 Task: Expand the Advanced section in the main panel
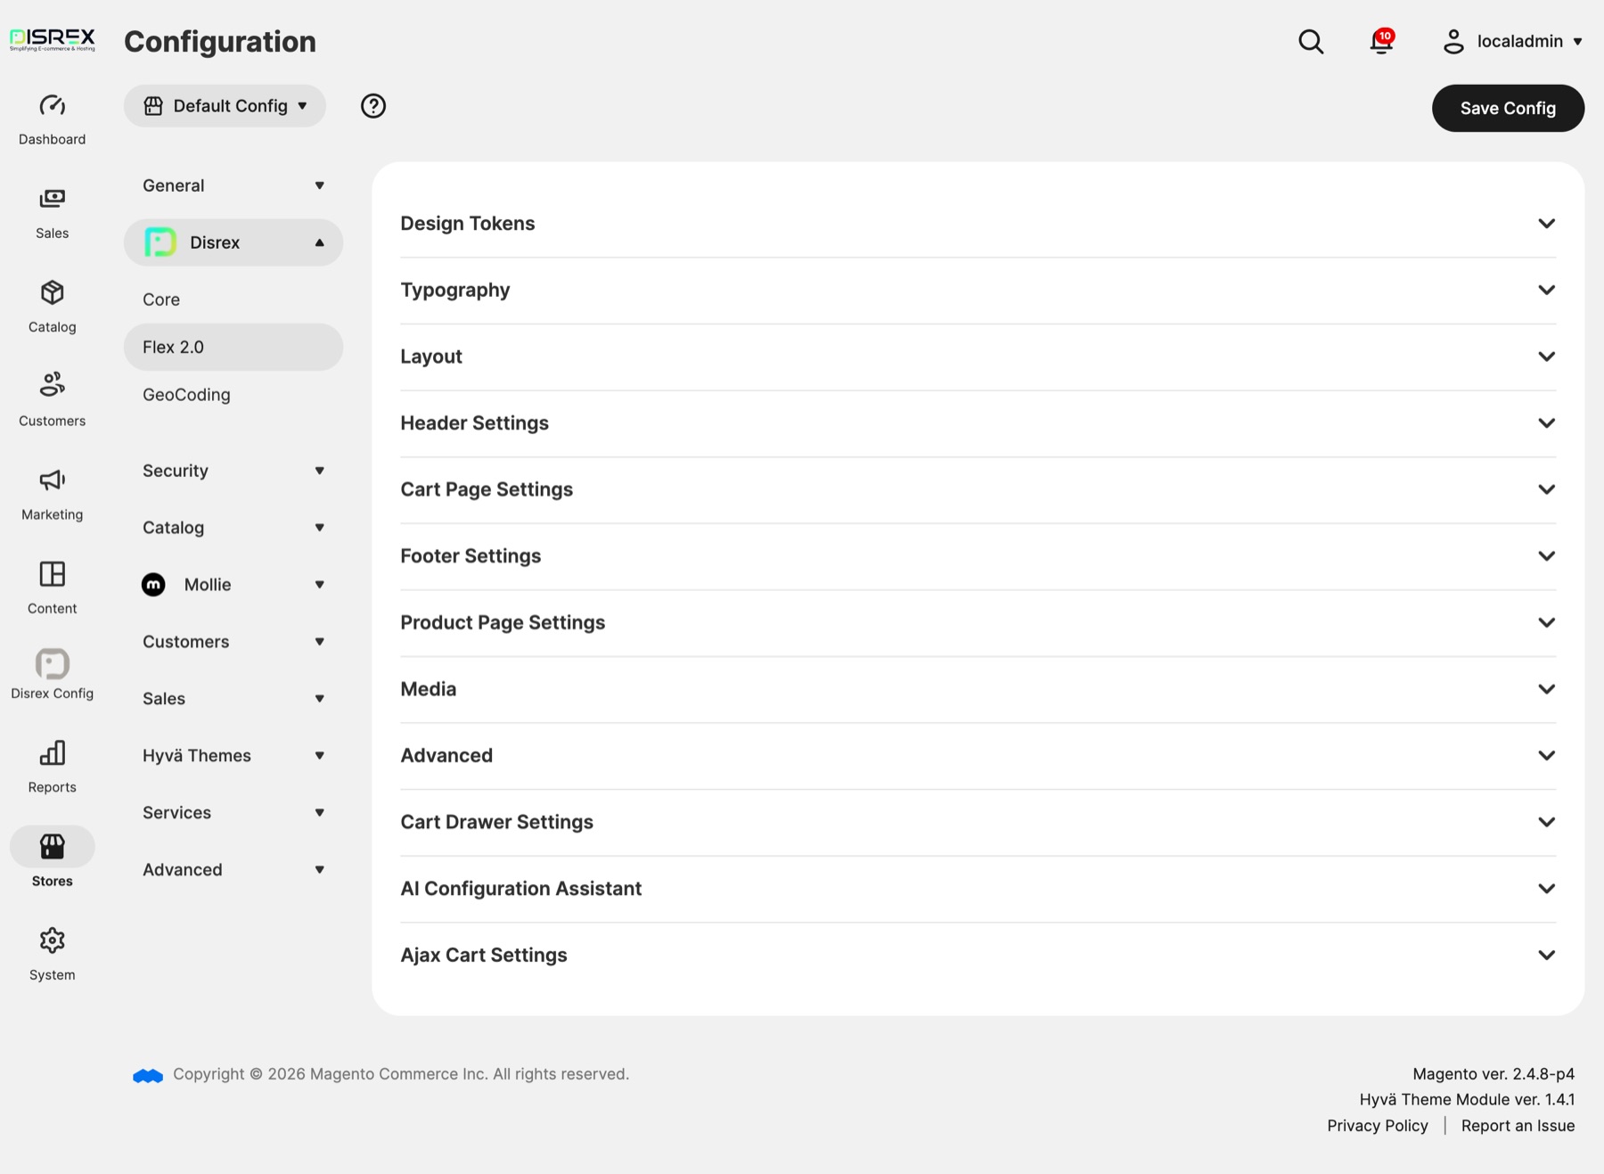pyautogui.click(x=978, y=756)
